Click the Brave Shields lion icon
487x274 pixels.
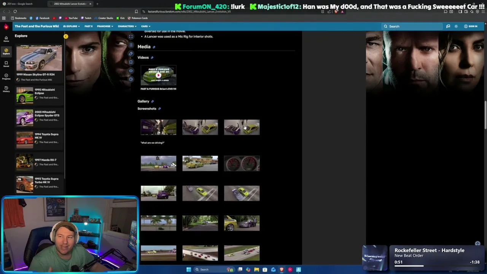(336, 11)
